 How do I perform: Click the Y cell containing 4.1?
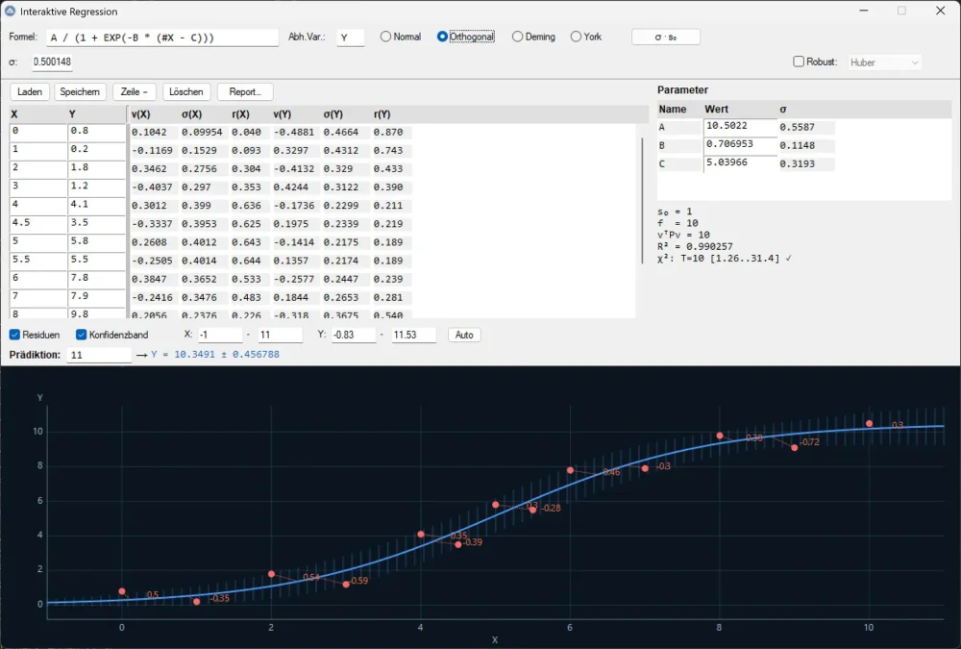click(x=96, y=205)
